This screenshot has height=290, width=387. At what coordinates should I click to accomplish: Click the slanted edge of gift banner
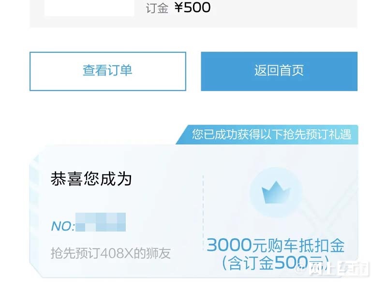click(x=181, y=135)
